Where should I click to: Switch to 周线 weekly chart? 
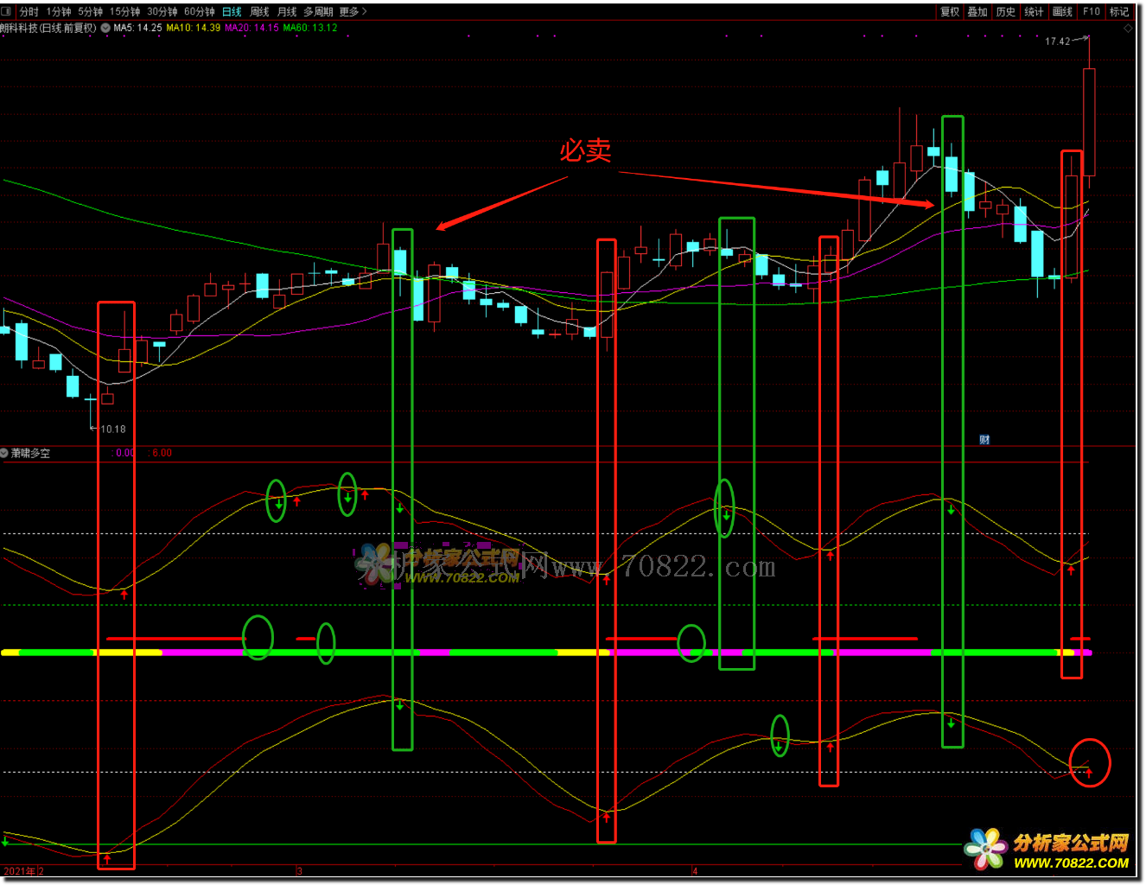[259, 12]
